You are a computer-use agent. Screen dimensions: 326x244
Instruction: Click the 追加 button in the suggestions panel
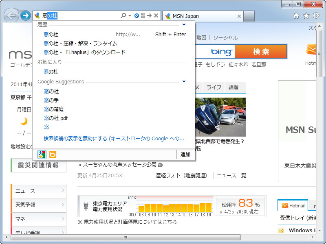[x=184, y=155]
